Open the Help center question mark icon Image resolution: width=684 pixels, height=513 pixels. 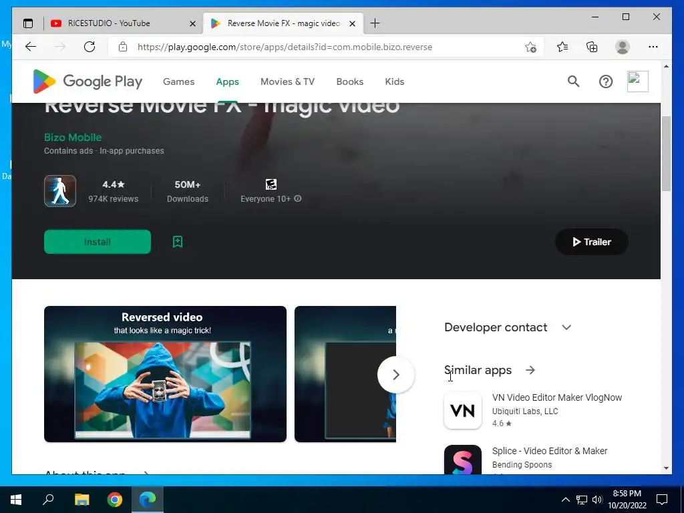605,81
